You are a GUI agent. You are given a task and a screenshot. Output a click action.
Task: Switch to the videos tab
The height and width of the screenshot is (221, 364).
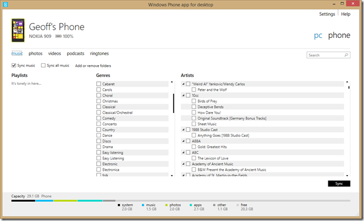tap(55, 54)
